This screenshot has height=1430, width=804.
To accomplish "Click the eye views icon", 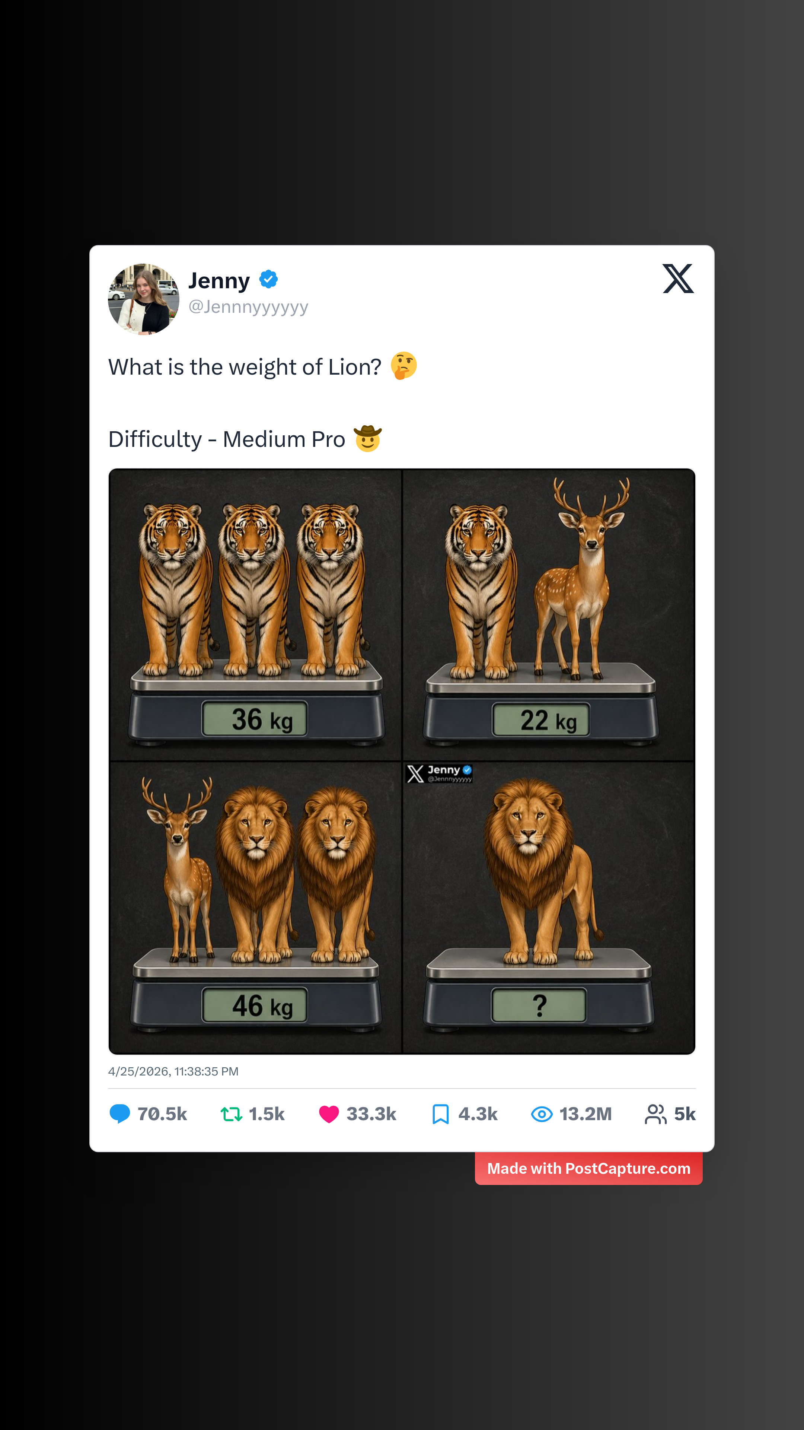I will point(542,1113).
